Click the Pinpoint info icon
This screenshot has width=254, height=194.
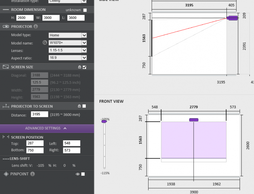pos(32,174)
